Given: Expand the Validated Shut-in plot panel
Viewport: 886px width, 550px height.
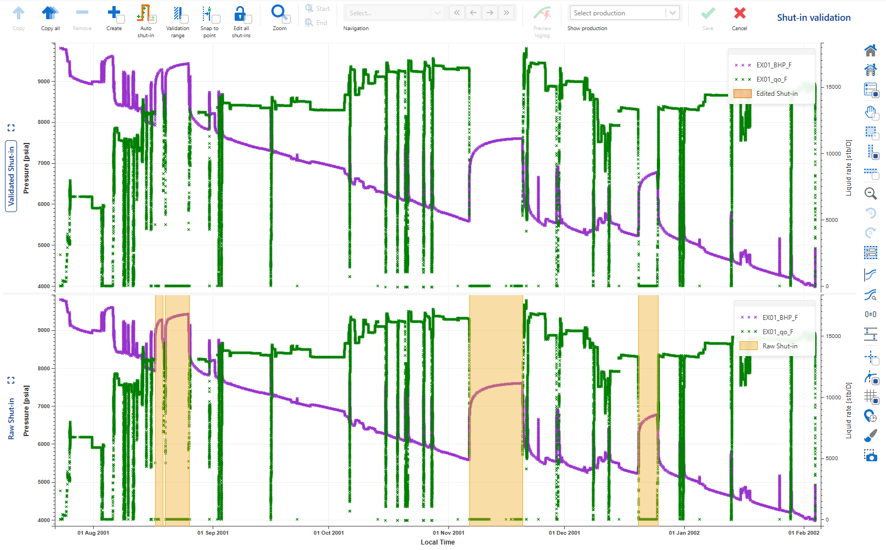Looking at the screenshot, I should pos(11,128).
